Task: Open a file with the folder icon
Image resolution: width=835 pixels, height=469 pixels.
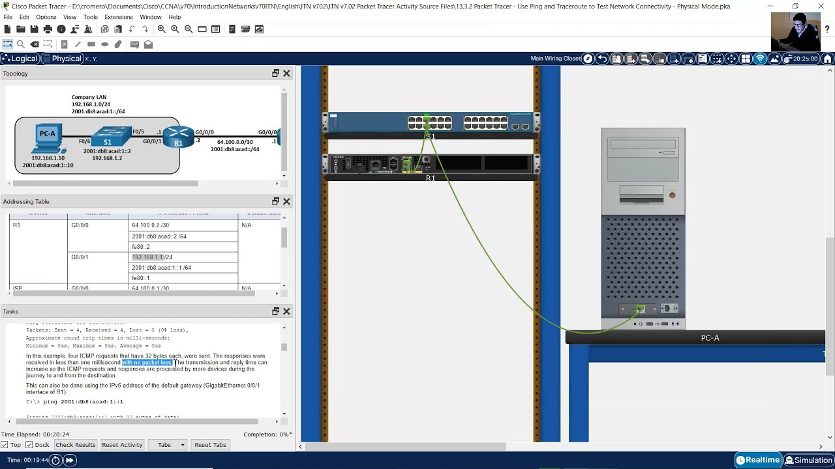Action: (x=21, y=29)
